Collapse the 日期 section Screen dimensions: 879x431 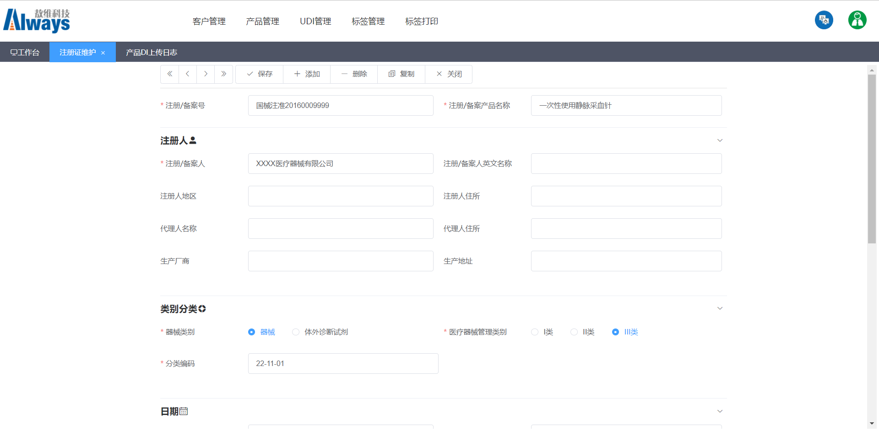720,411
